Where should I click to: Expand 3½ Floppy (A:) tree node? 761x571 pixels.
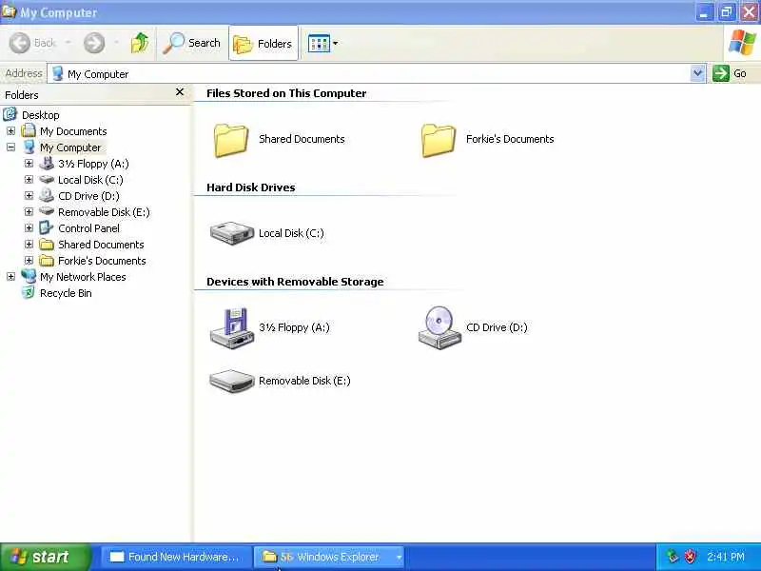click(x=29, y=163)
